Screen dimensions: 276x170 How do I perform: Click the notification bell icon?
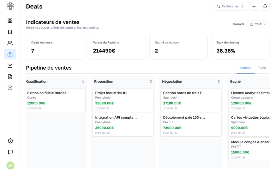coord(265,6)
